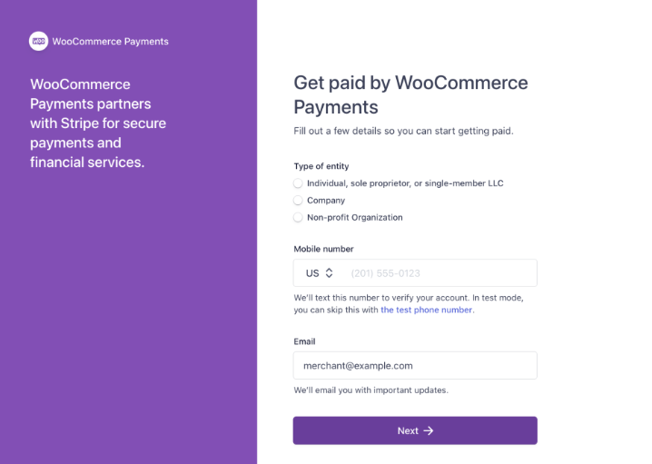
Task: Click the Type of entity label
Action: pyautogui.click(x=321, y=166)
